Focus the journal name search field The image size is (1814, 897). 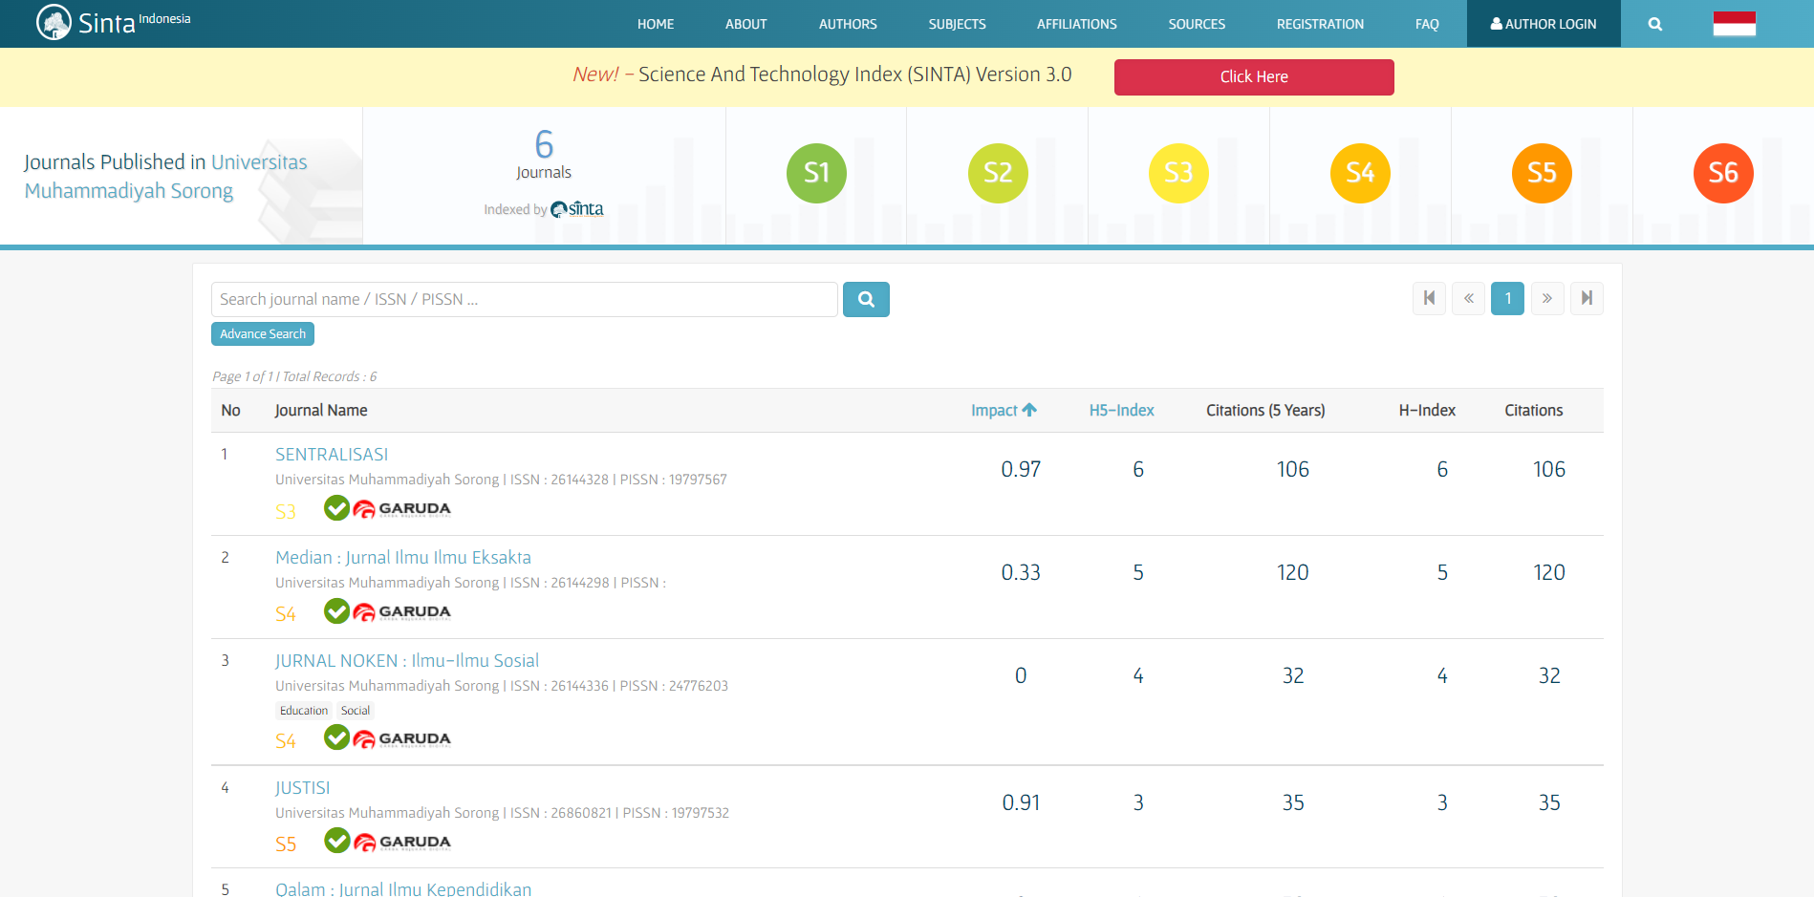(524, 299)
